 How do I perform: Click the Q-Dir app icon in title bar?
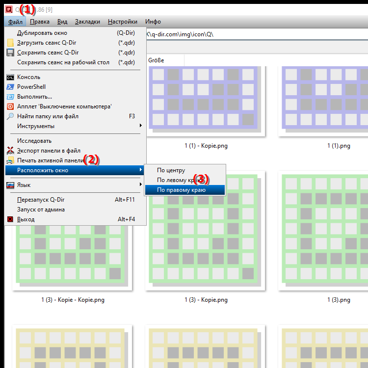pos(9,9)
